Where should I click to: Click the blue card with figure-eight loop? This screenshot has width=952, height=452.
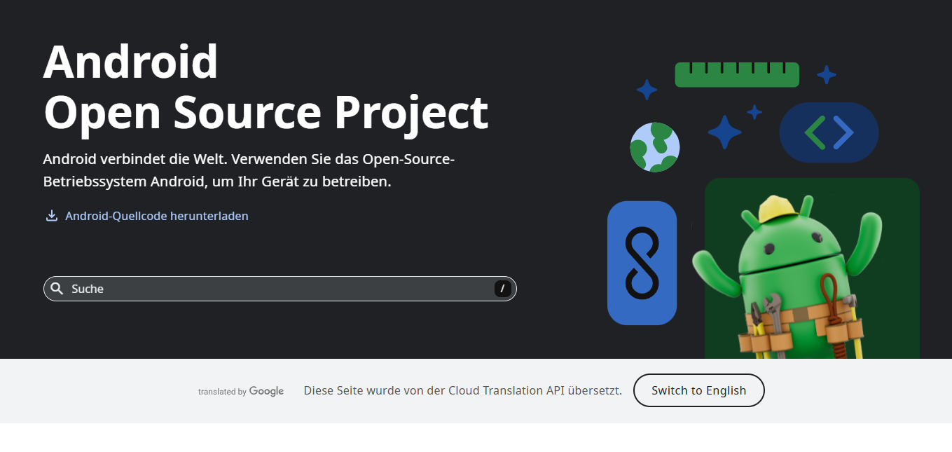click(x=642, y=263)
